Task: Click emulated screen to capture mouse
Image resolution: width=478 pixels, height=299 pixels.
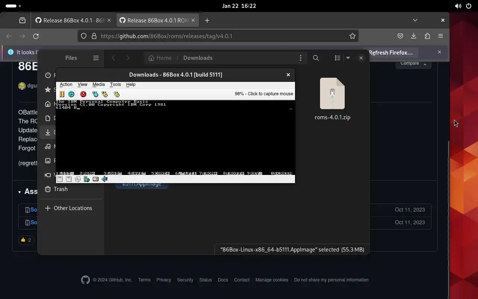Action: coord(176,138)
